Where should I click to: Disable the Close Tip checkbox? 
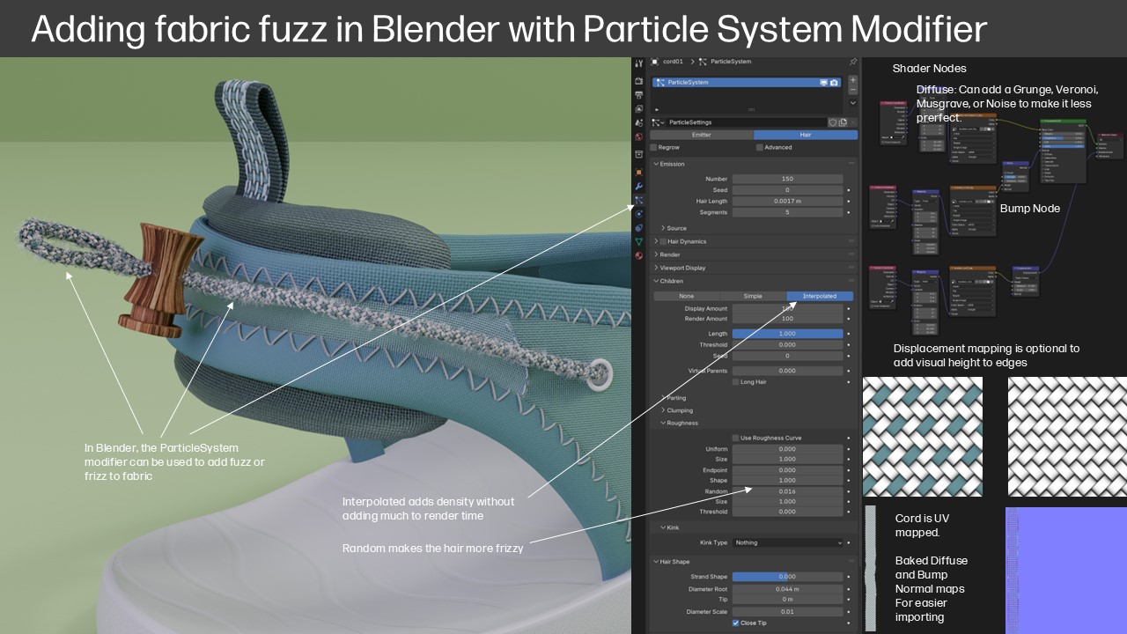point(736,623)
